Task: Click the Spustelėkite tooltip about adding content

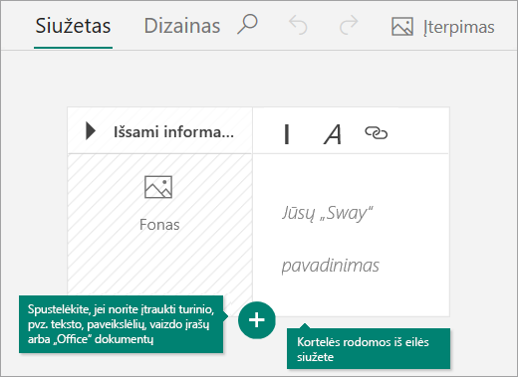Action: tap(122, 324)
